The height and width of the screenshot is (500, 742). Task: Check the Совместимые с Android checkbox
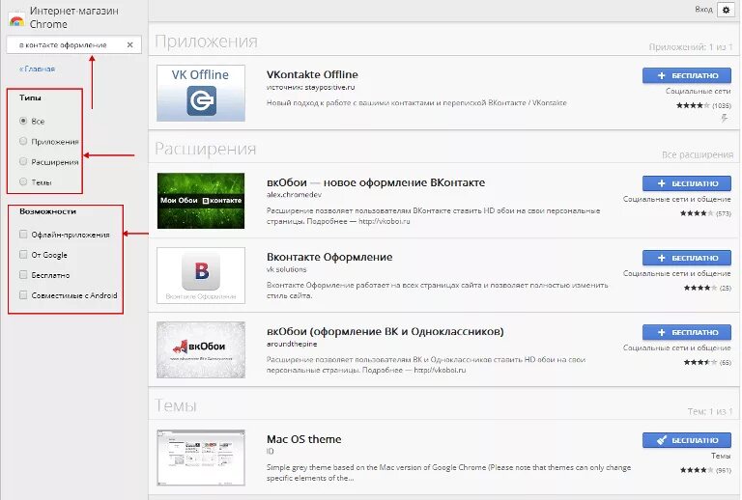click(23, 295)
